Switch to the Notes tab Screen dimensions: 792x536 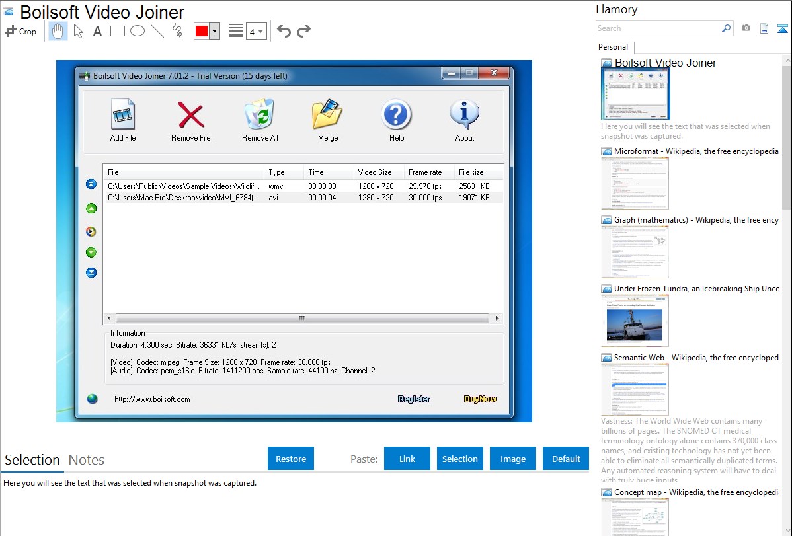click(x=87, y=460)
